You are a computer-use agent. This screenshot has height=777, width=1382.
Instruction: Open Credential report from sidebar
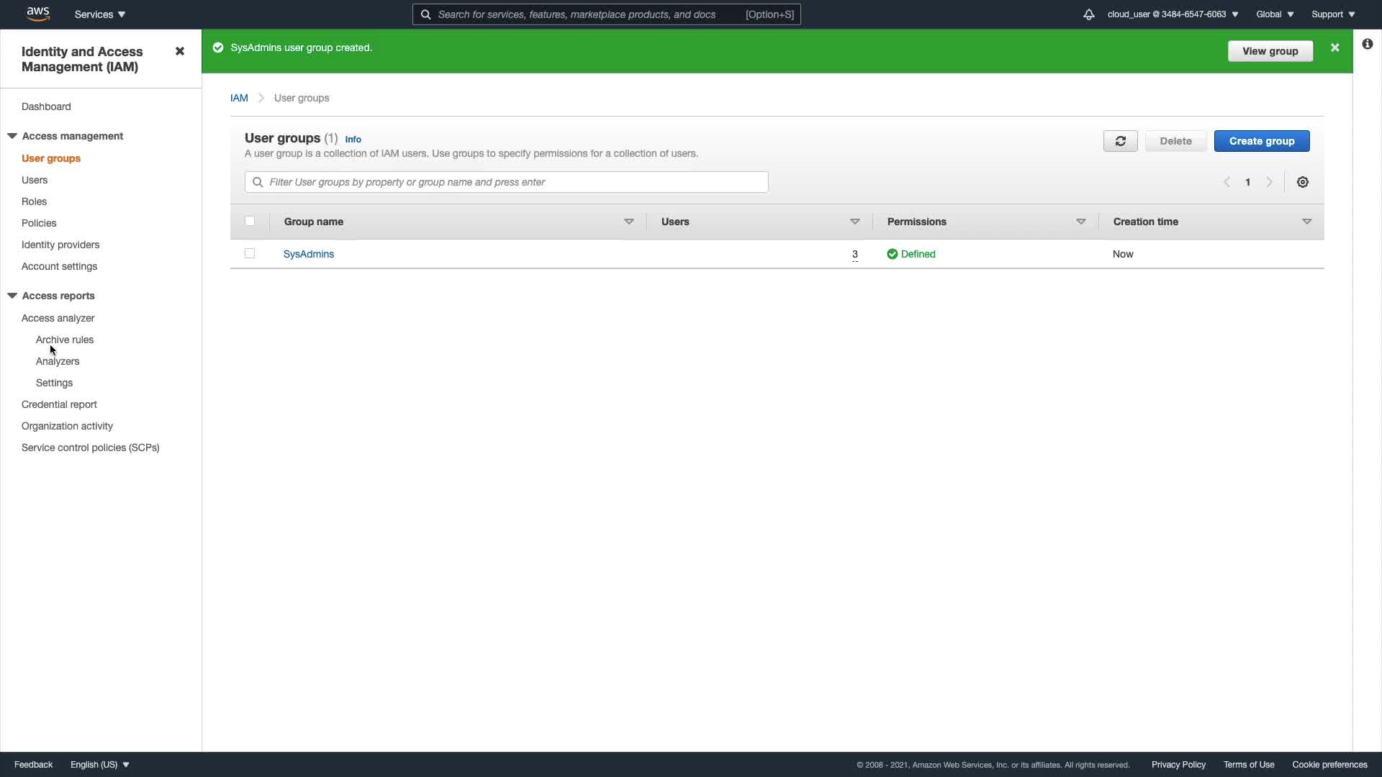click(59, 404)
